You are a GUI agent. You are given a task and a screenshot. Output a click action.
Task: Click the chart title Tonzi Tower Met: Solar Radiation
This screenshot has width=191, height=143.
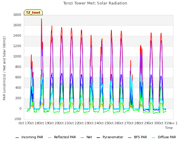[95, 3]
